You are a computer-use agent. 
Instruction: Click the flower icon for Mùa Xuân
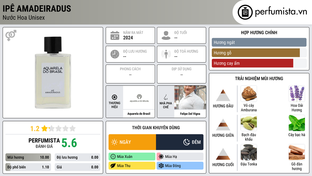coord(113,157)
